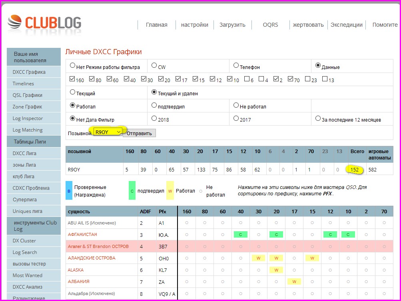Image resolution: width=401 pixels, height=301 pixels.
Task: Select the 2018 date filter option
Action: pos(154,118)
